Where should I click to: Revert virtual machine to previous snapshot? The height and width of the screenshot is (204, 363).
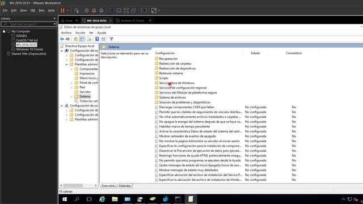pyautogui.click(x=94, y=10)
